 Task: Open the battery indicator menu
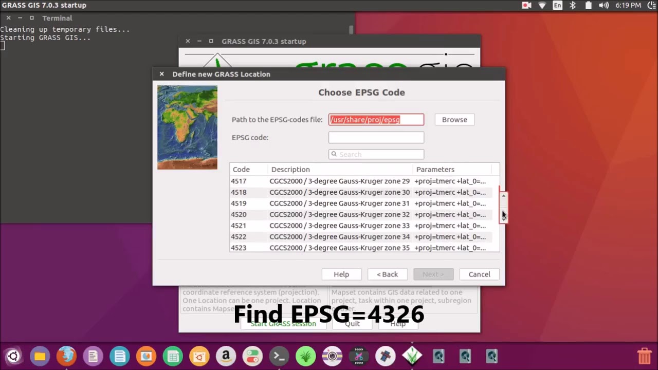point(588,5)
